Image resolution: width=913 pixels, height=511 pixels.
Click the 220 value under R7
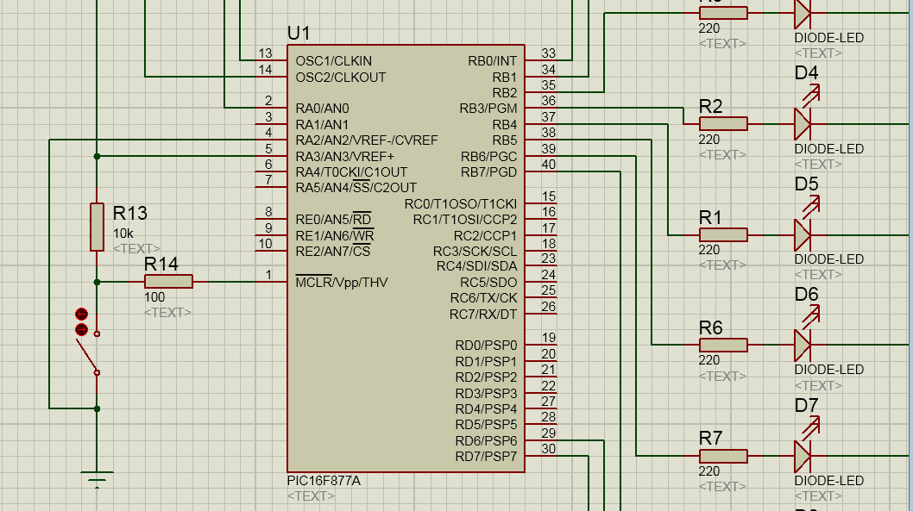click(709, 470)
